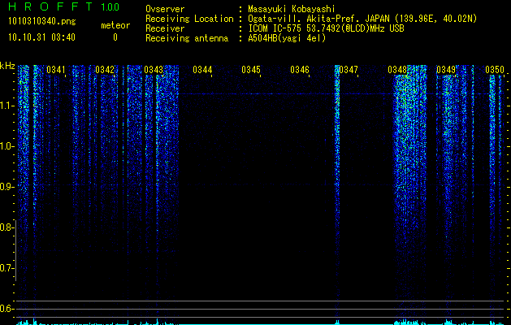
Task: Click the kHz axis unit label
Action: pos(7,66)
